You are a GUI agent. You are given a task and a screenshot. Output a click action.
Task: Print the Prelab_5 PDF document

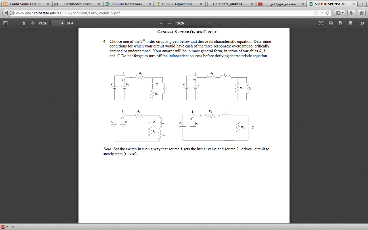(x=331, y=23)
